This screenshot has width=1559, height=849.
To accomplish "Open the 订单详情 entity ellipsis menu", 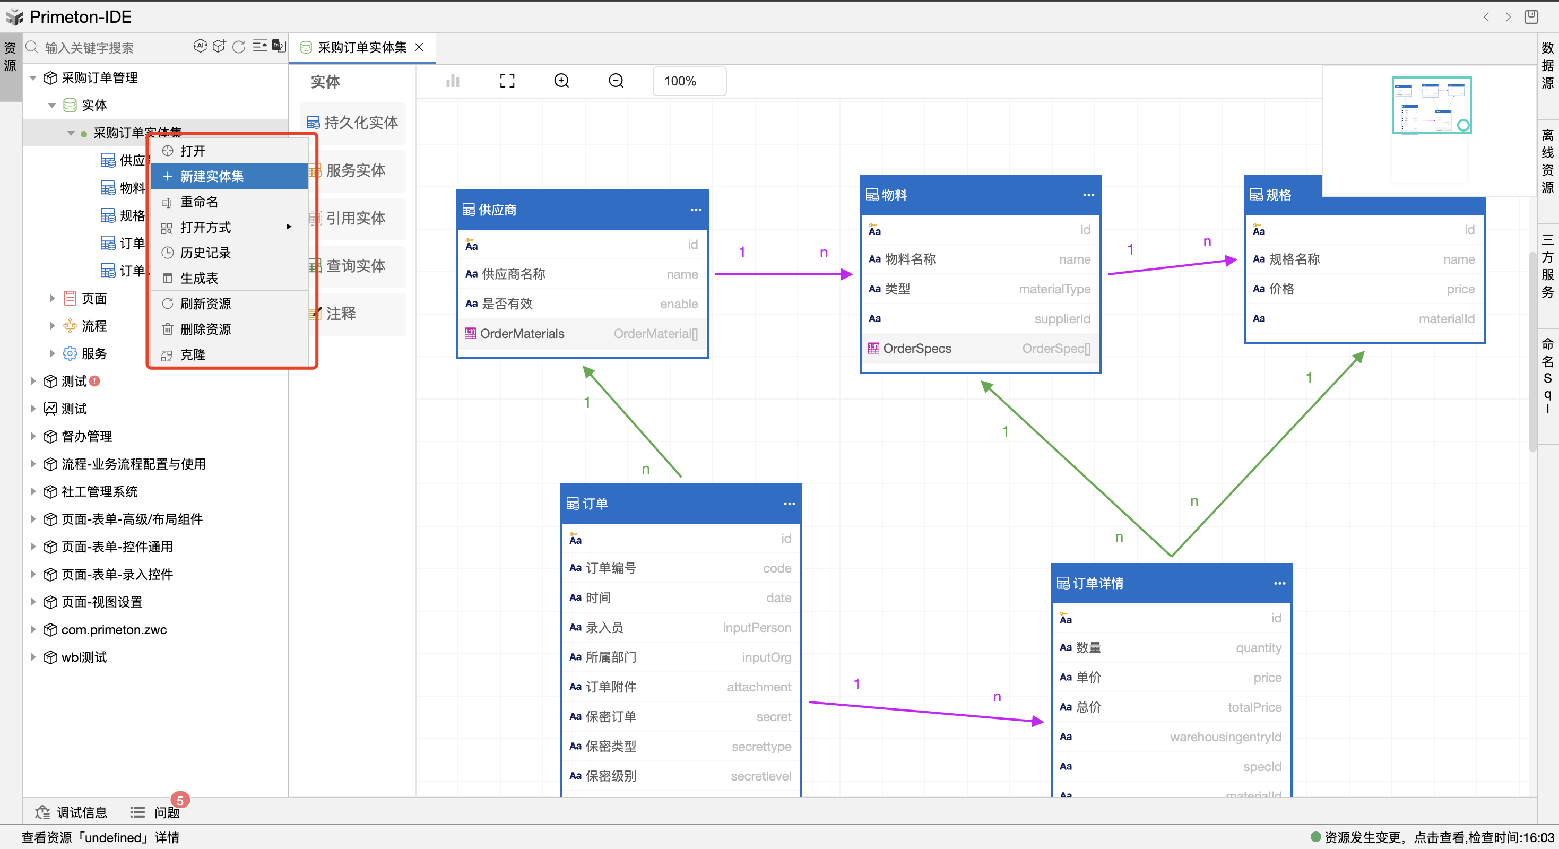I will (x=1279, y=583).
